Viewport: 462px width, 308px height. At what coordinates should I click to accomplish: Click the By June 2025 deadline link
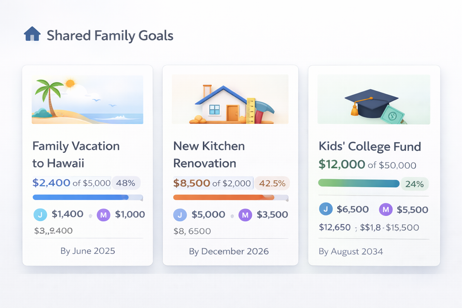(87, 251)
